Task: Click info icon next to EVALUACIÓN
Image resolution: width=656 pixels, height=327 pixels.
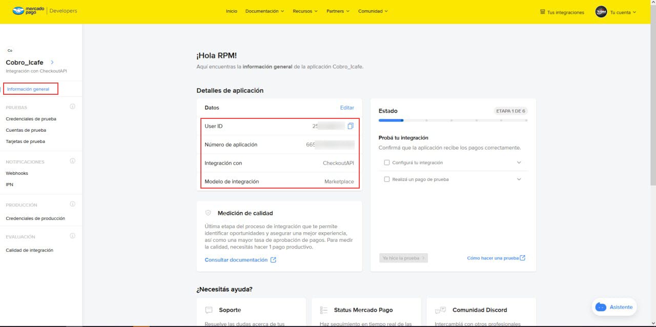Action: coord(72,236)
